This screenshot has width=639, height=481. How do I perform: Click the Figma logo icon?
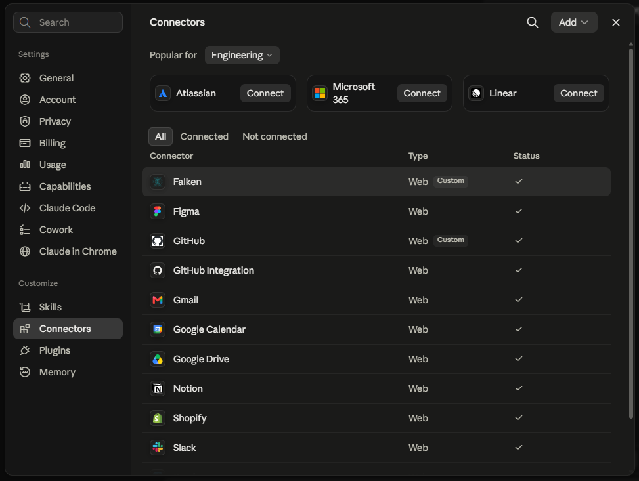pos(158,211)
